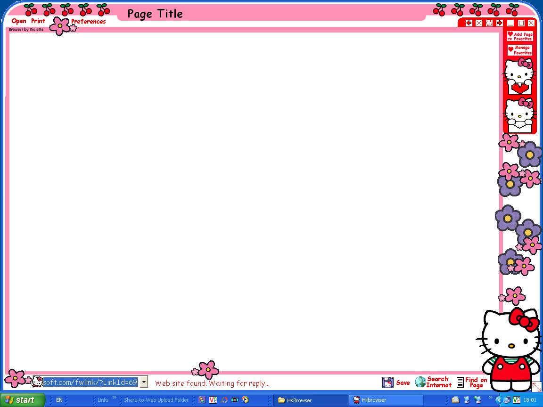
Task: Click the Hello Kitty red heart envelope image
Action: pyautogui.click(x=519, y=76)
